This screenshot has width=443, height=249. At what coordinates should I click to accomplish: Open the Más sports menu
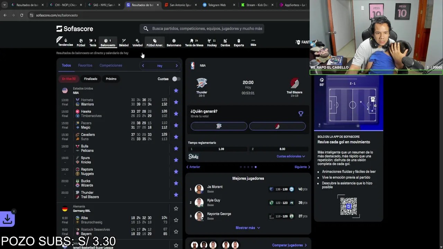[x=253, y=42]
